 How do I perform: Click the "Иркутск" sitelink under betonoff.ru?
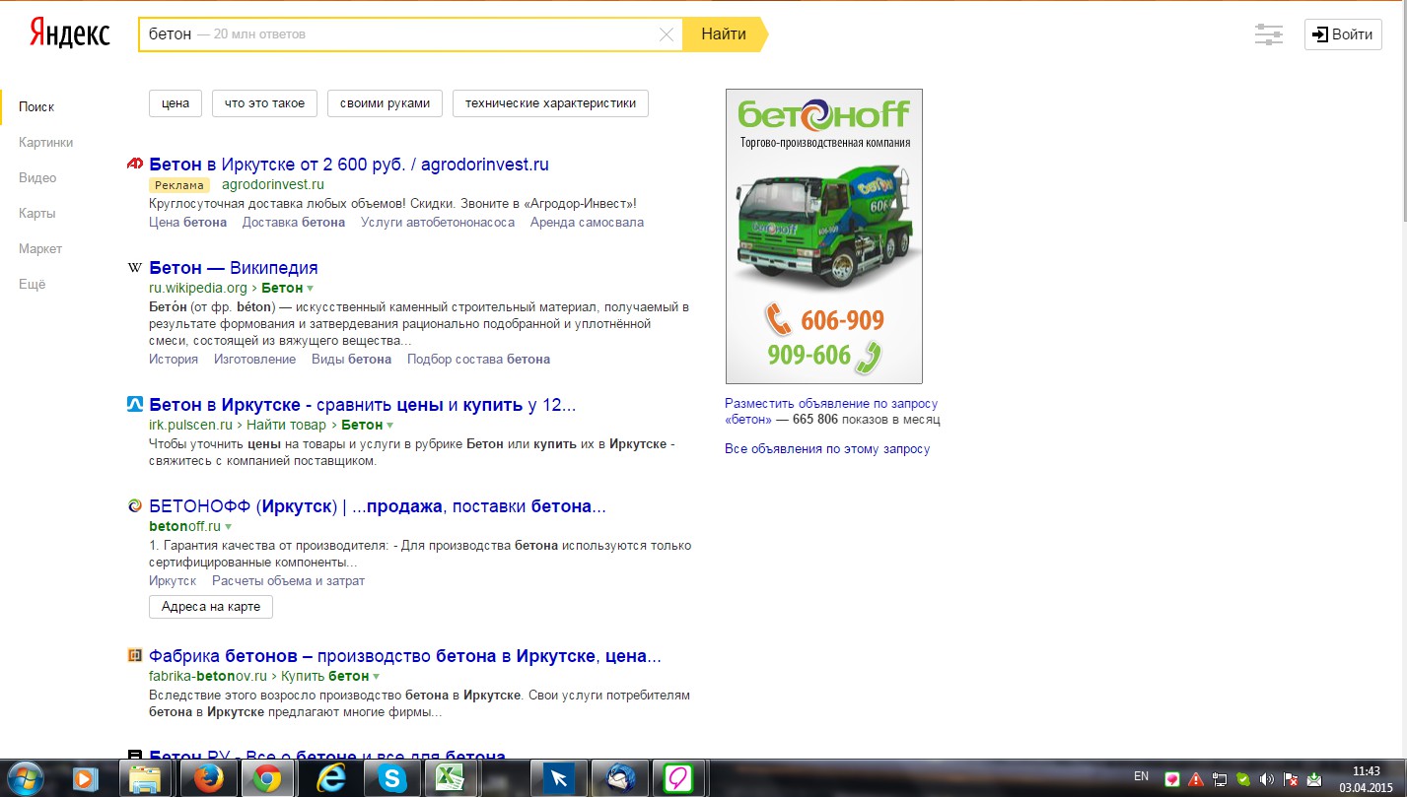pyautogui.click(x=173, y=581)
